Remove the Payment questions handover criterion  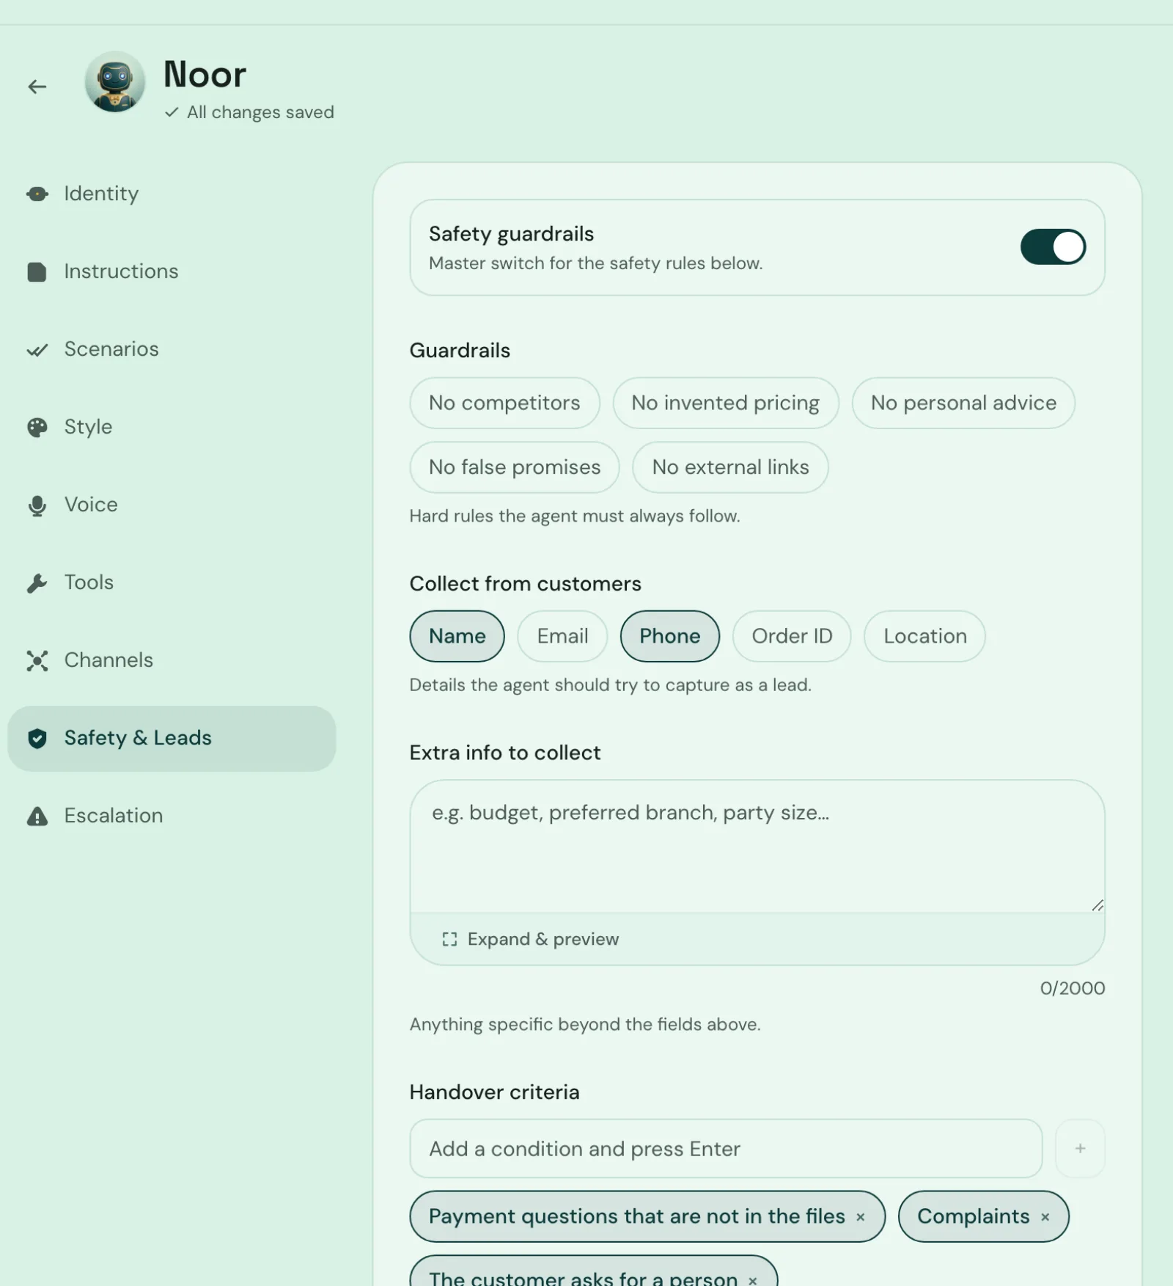point(861,1217)
